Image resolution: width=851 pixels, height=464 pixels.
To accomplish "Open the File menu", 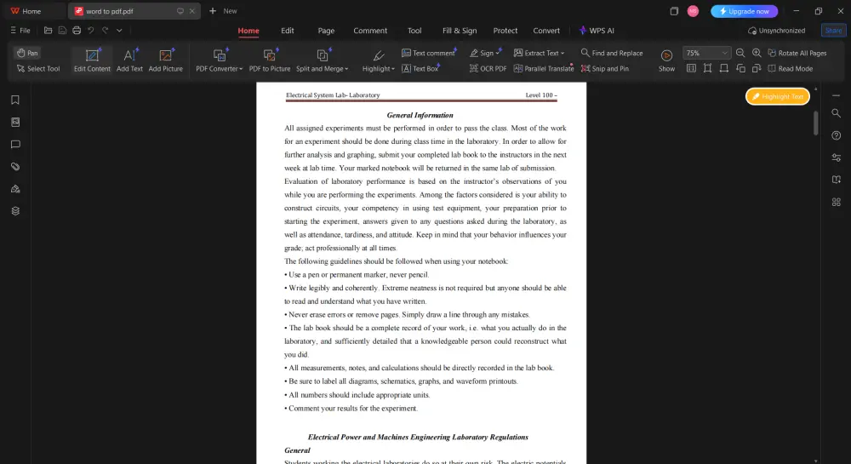I will tap(20, 31).
